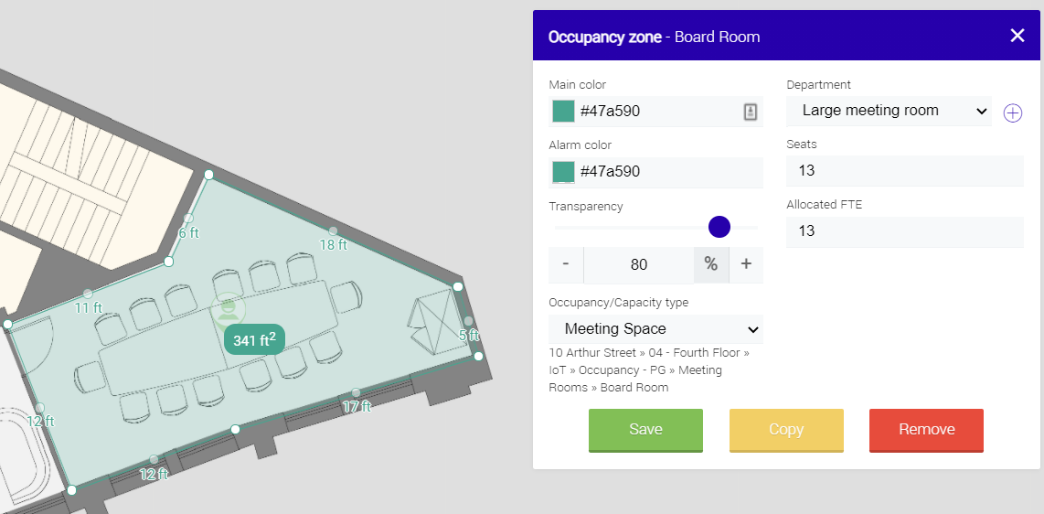This screenshot has height=514, width=1044.
Task: Remove the Board Room zone
Action: click(926, 430)
